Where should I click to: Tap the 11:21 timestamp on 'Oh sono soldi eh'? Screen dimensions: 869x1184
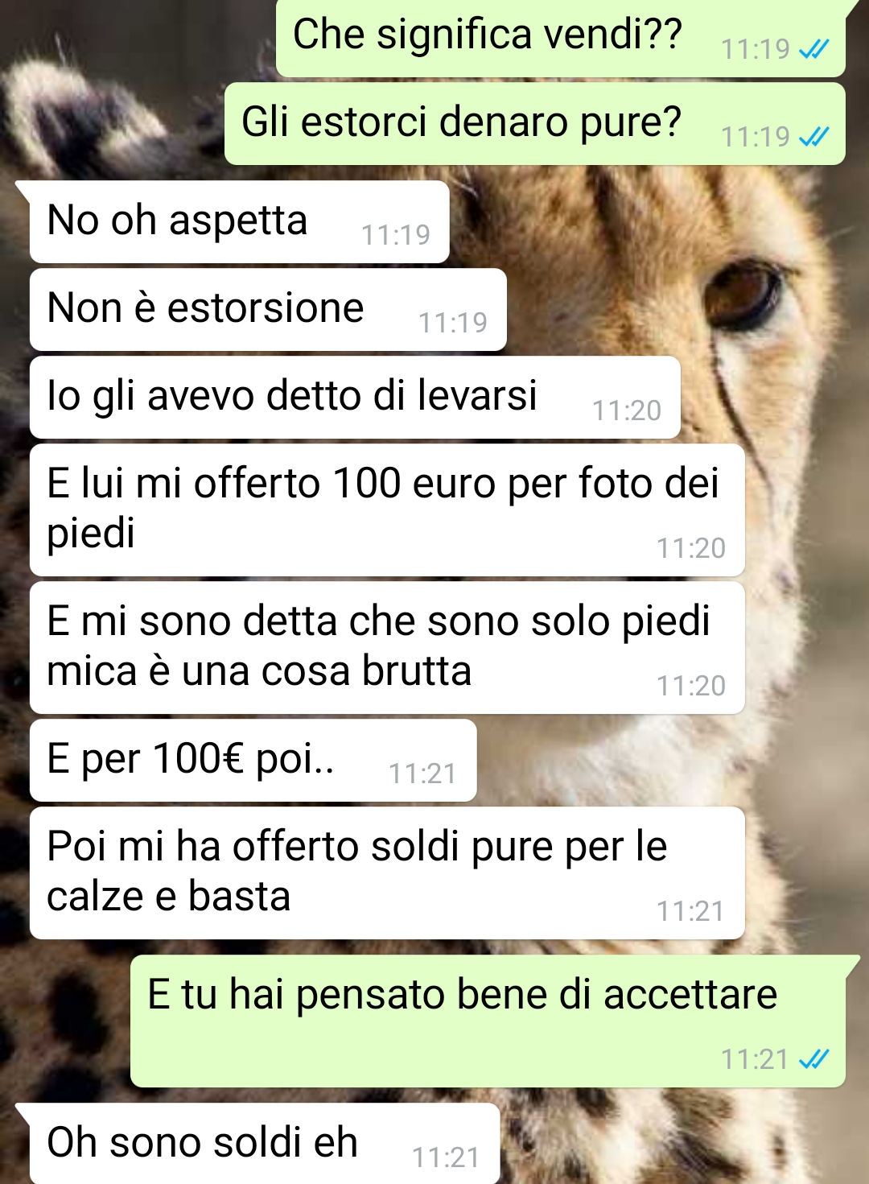pos(446,1157)
